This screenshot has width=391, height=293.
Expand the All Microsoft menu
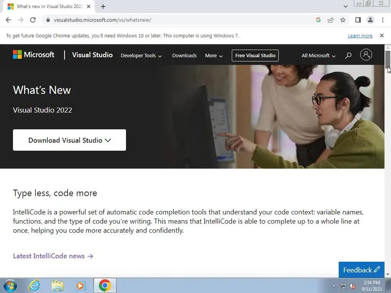tap(318, 56)
